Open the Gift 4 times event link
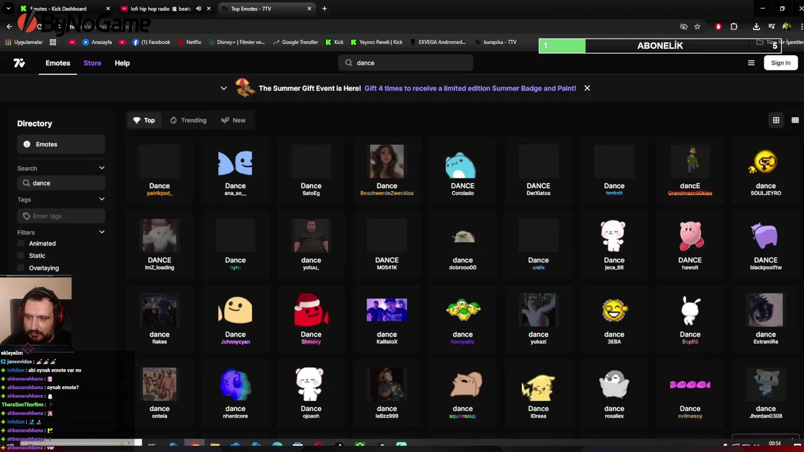The width and height of the screenshot is (804, 452). coord(470,89)
